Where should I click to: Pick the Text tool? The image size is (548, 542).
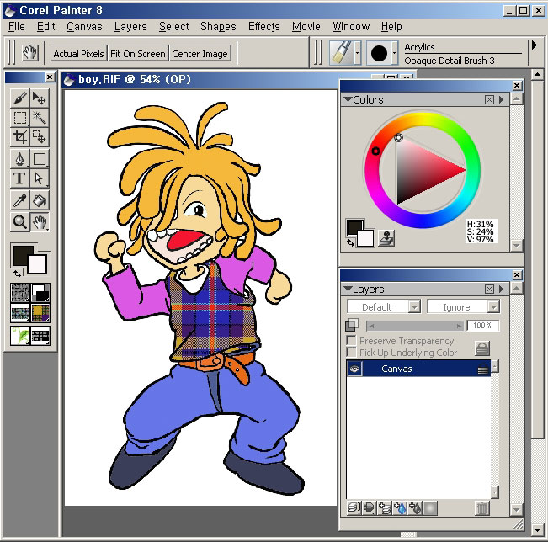click(20, 178)
